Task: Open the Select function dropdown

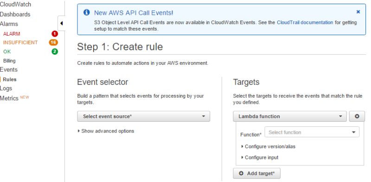Action: tap(312, 132)
